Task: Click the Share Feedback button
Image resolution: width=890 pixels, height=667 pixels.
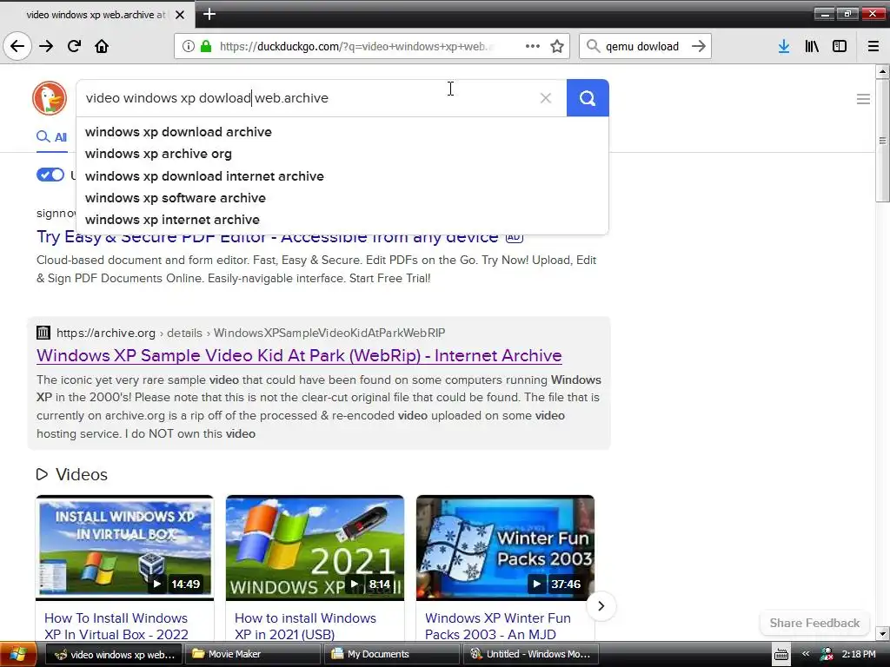Action: coord(814,623)
